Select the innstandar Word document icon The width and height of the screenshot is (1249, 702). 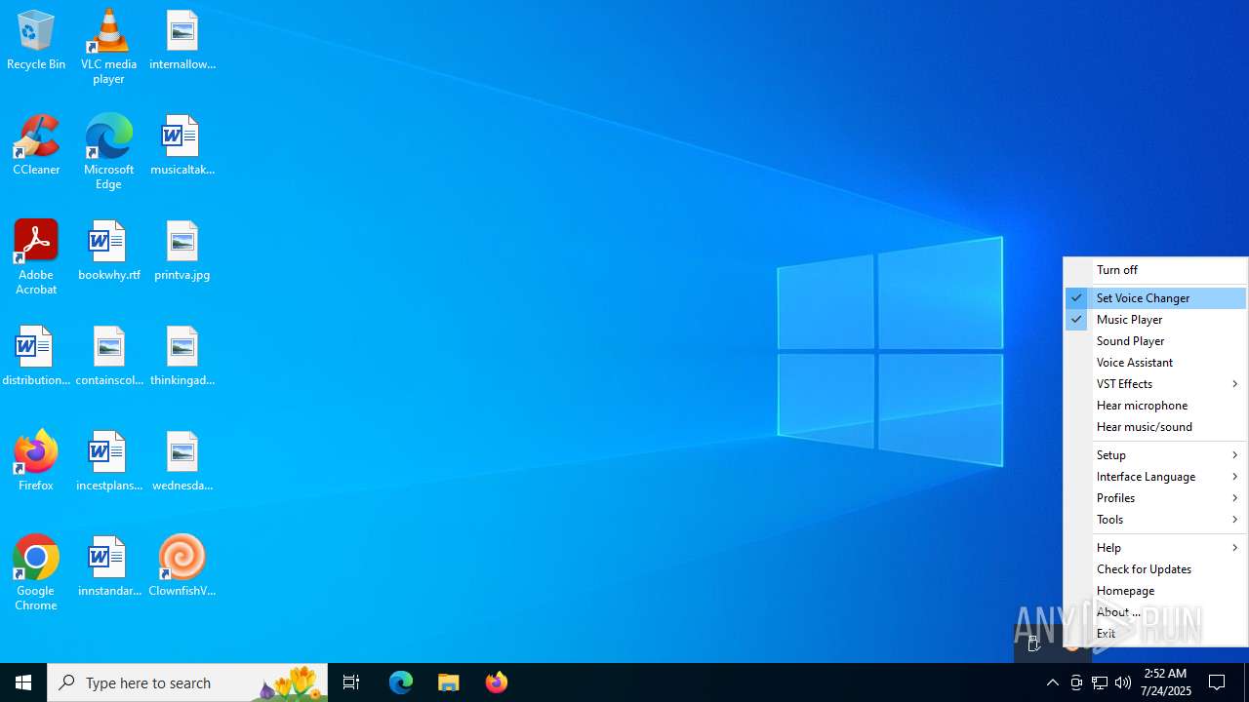108,567
